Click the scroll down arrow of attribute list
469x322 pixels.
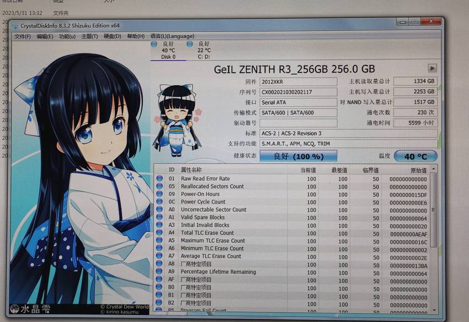click(x=434, y=310)
